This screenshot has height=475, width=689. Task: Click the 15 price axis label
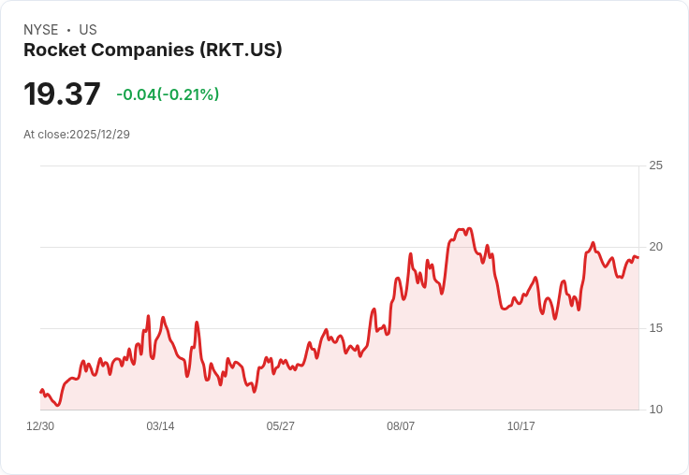click(655, 328)
